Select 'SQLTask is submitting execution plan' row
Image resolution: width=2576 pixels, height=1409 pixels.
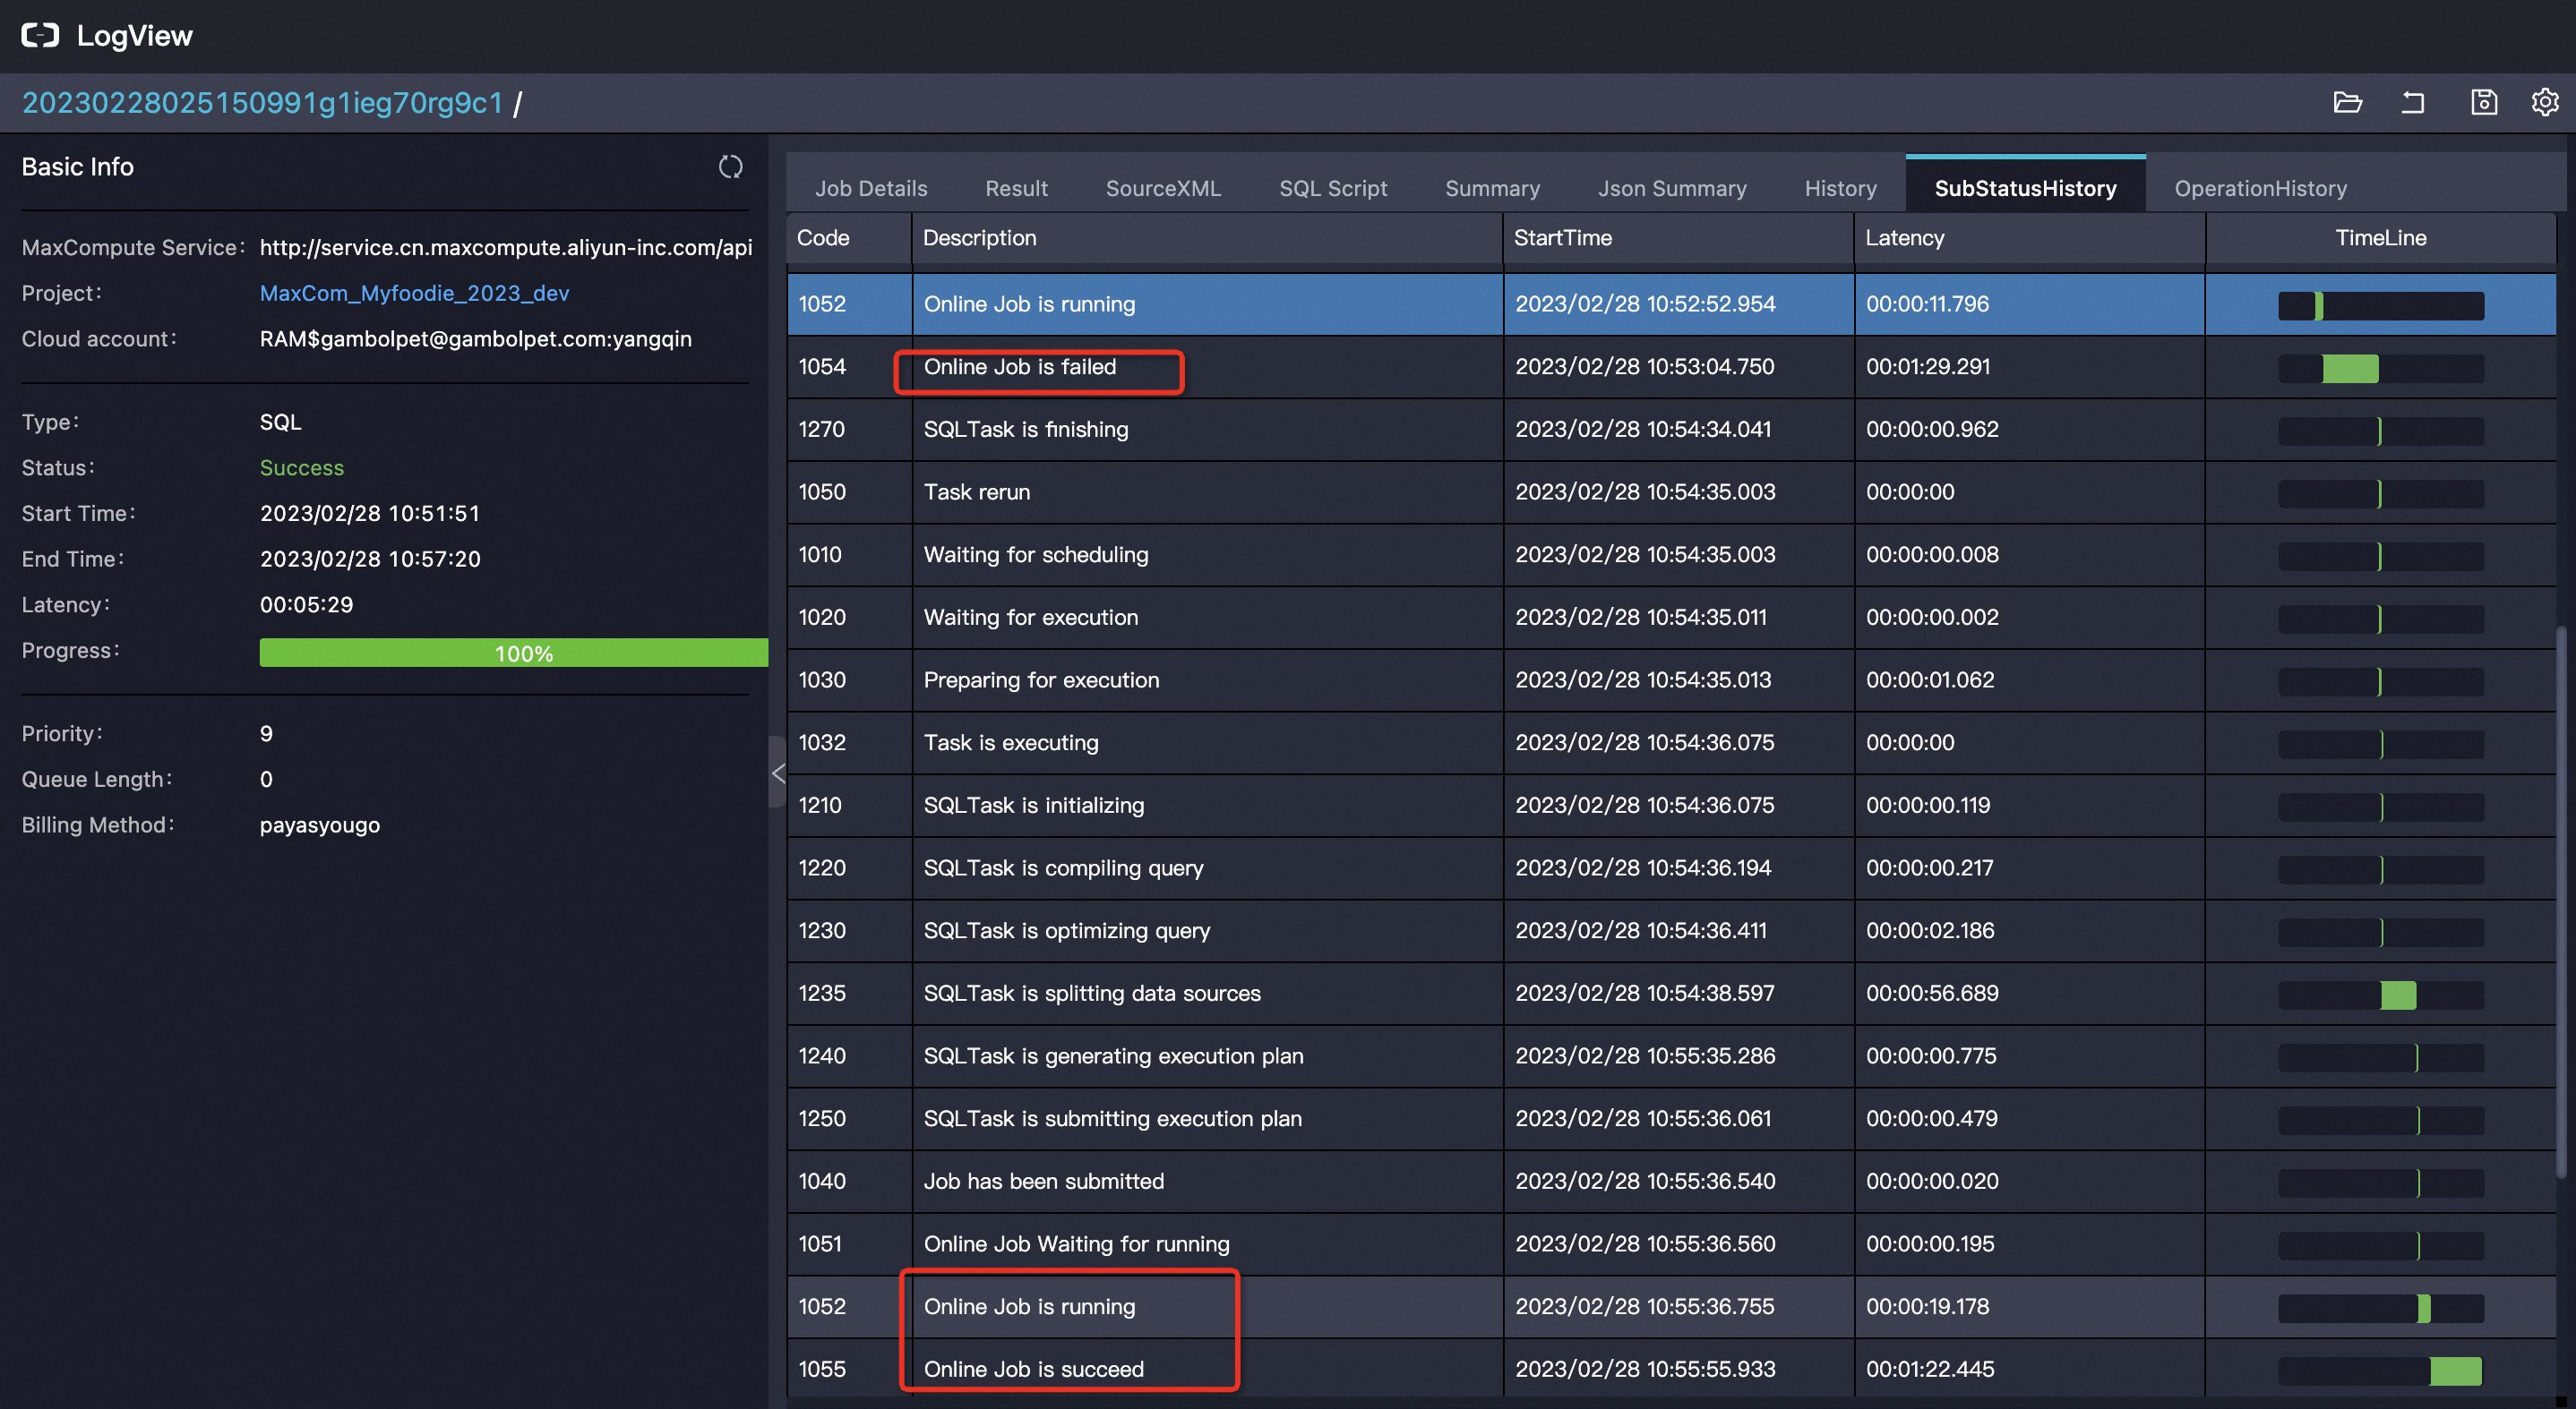click(x=1671, y=1118)
